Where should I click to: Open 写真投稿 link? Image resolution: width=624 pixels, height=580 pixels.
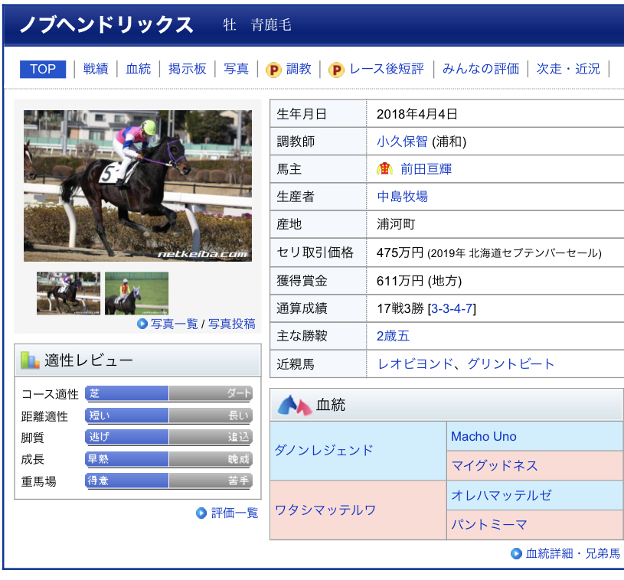[x=232, y=324]
